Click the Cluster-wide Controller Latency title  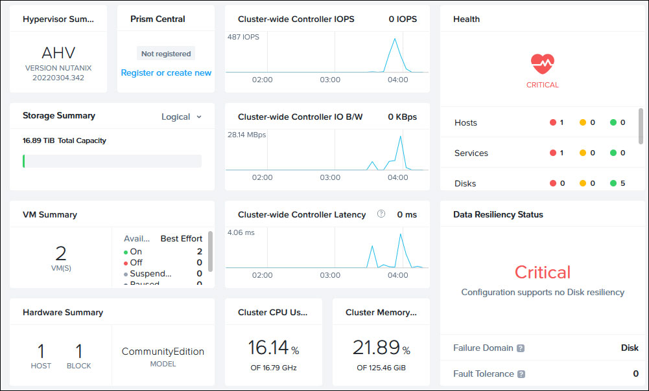click(301, 214)
